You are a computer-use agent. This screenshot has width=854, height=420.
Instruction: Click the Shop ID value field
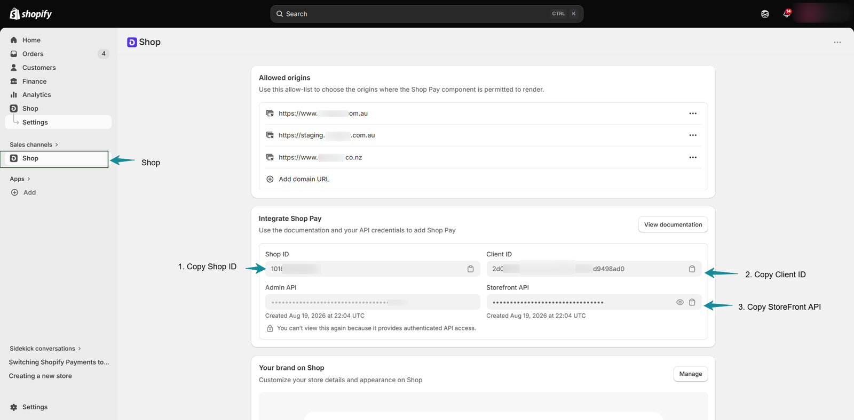(373, 269)
